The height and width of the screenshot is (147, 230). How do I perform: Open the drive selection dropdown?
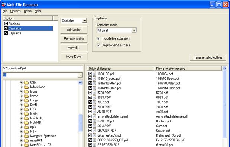tap(80, 75)
